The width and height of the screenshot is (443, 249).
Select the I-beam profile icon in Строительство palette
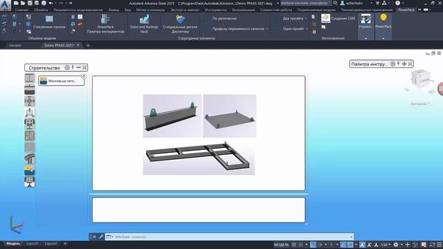[x=29, y=78]
